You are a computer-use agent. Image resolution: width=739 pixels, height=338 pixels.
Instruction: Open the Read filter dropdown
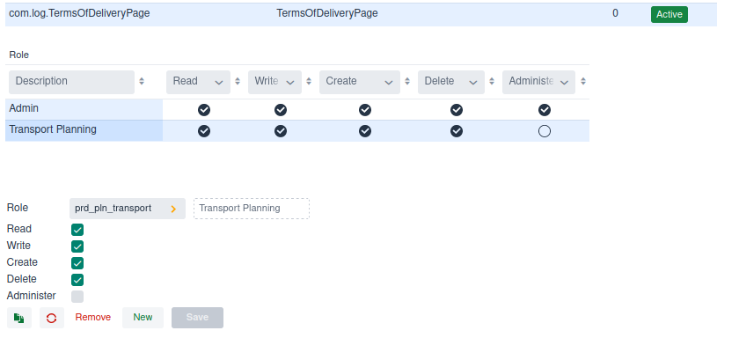tap(199, 82)
